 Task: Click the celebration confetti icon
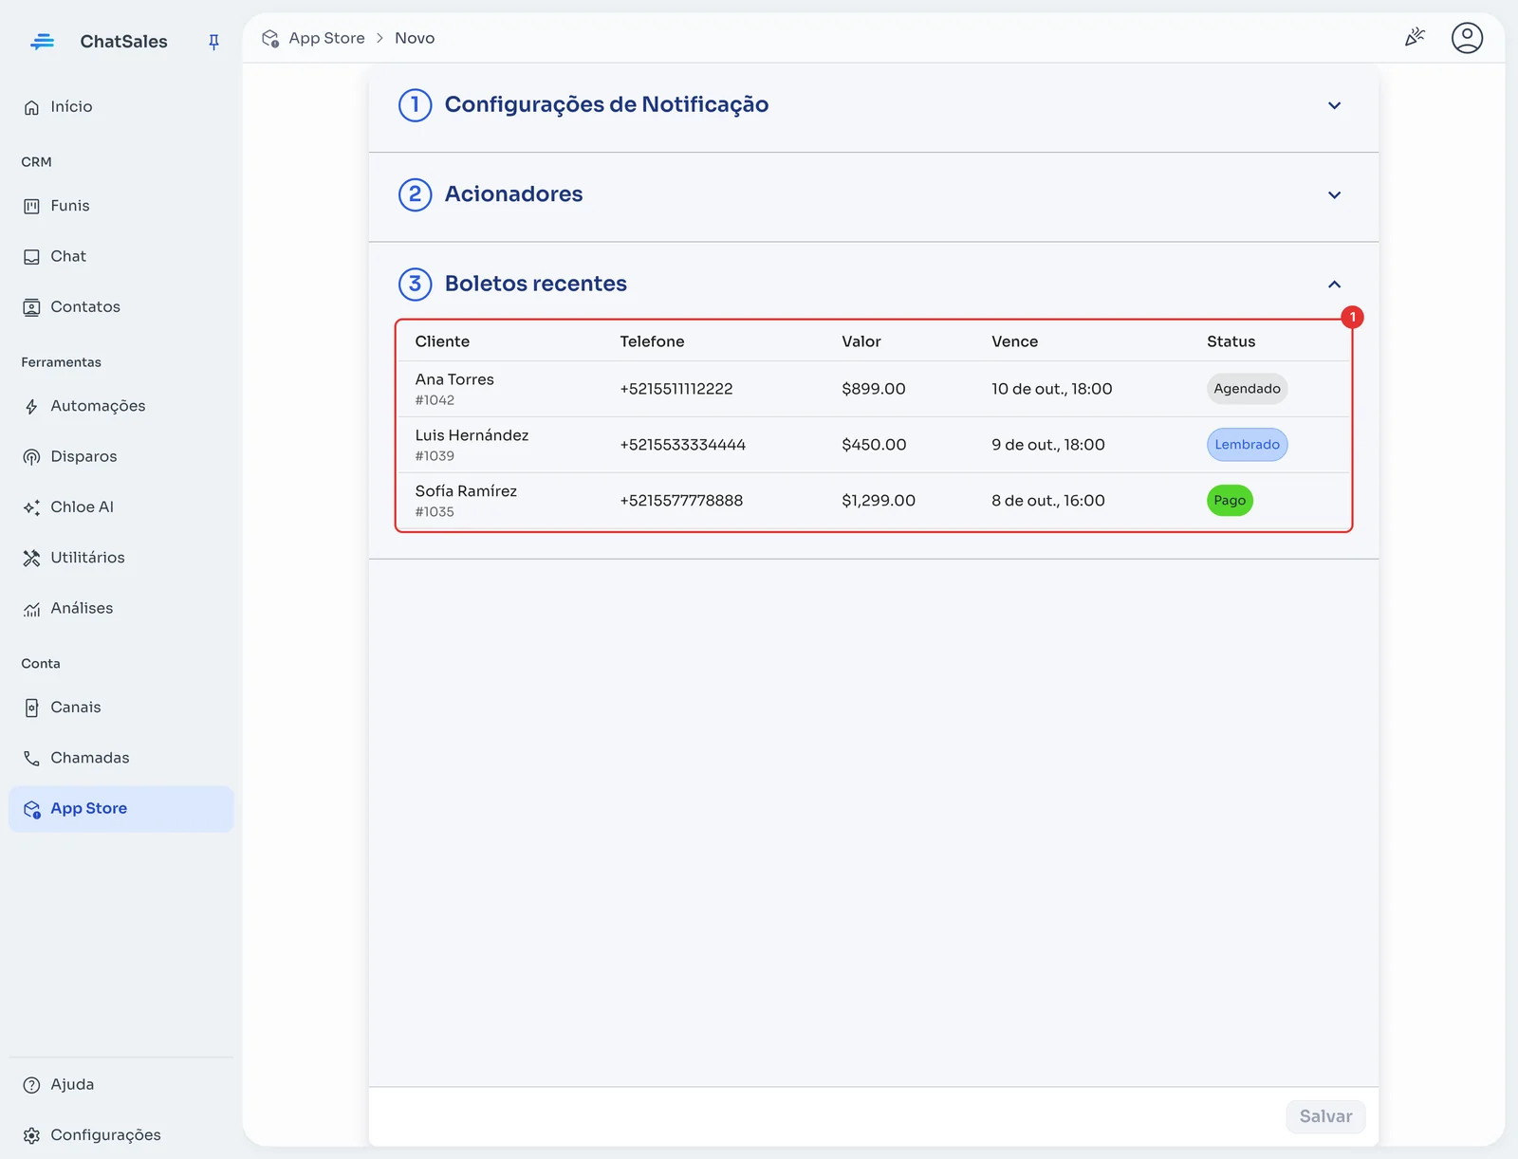[1415, 38]
